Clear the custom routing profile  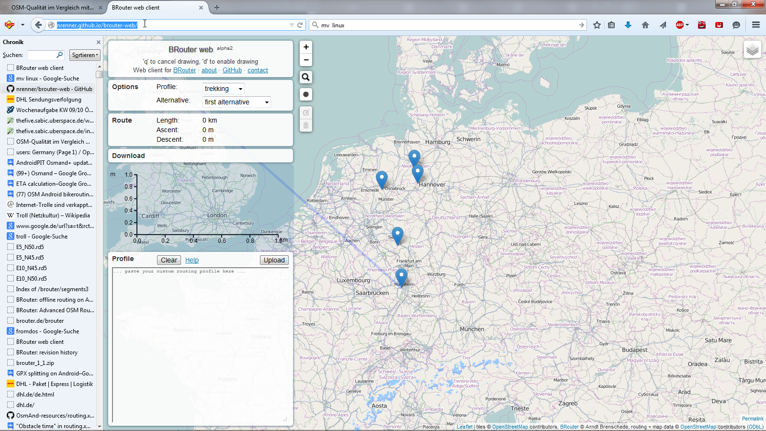coord(169,260)
